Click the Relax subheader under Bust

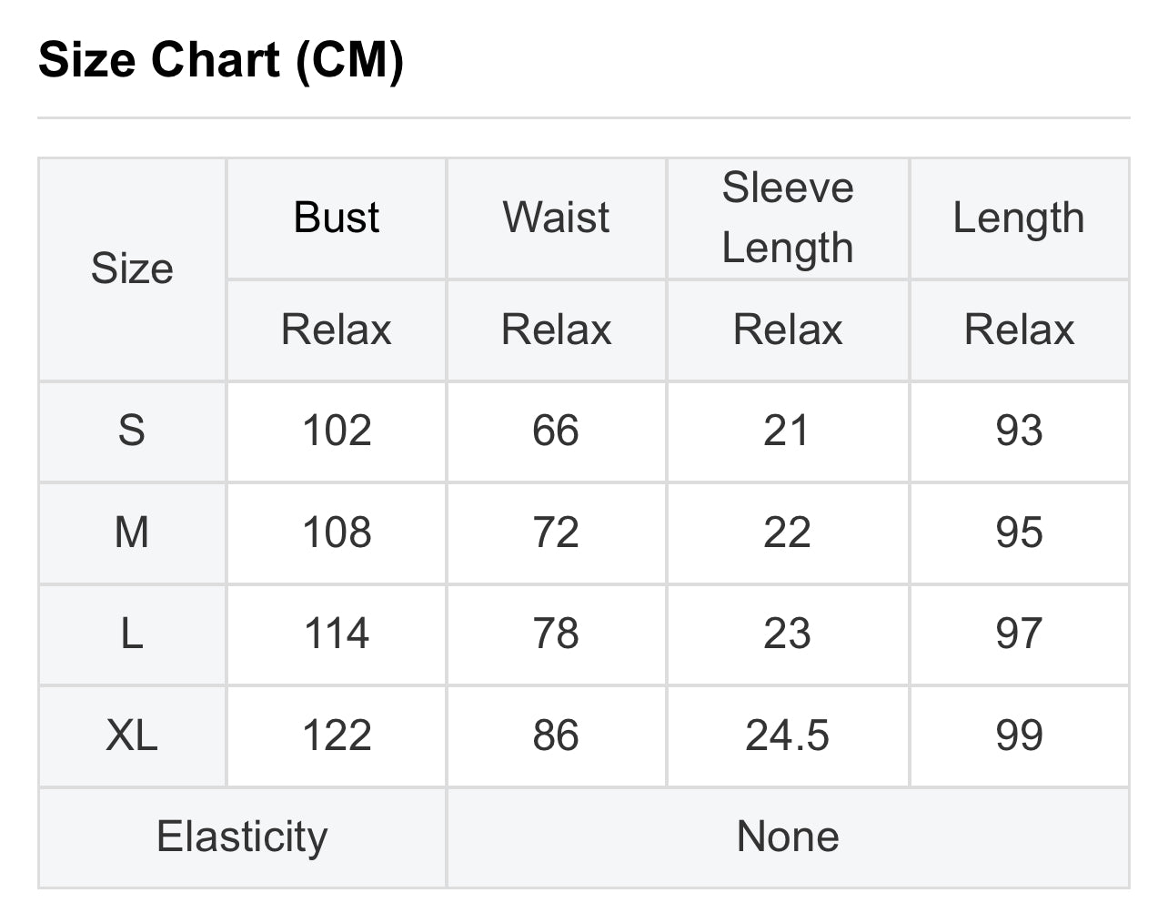(x=337, y=330)
